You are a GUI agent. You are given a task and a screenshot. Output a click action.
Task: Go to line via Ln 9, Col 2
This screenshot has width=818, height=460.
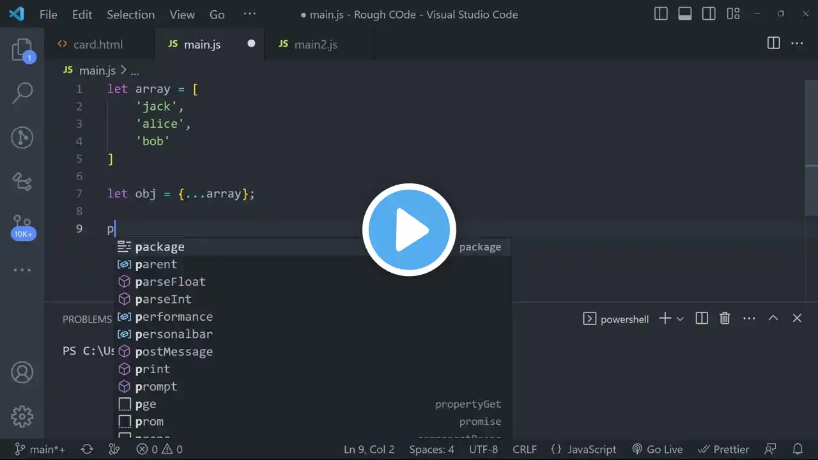point(369,449)
